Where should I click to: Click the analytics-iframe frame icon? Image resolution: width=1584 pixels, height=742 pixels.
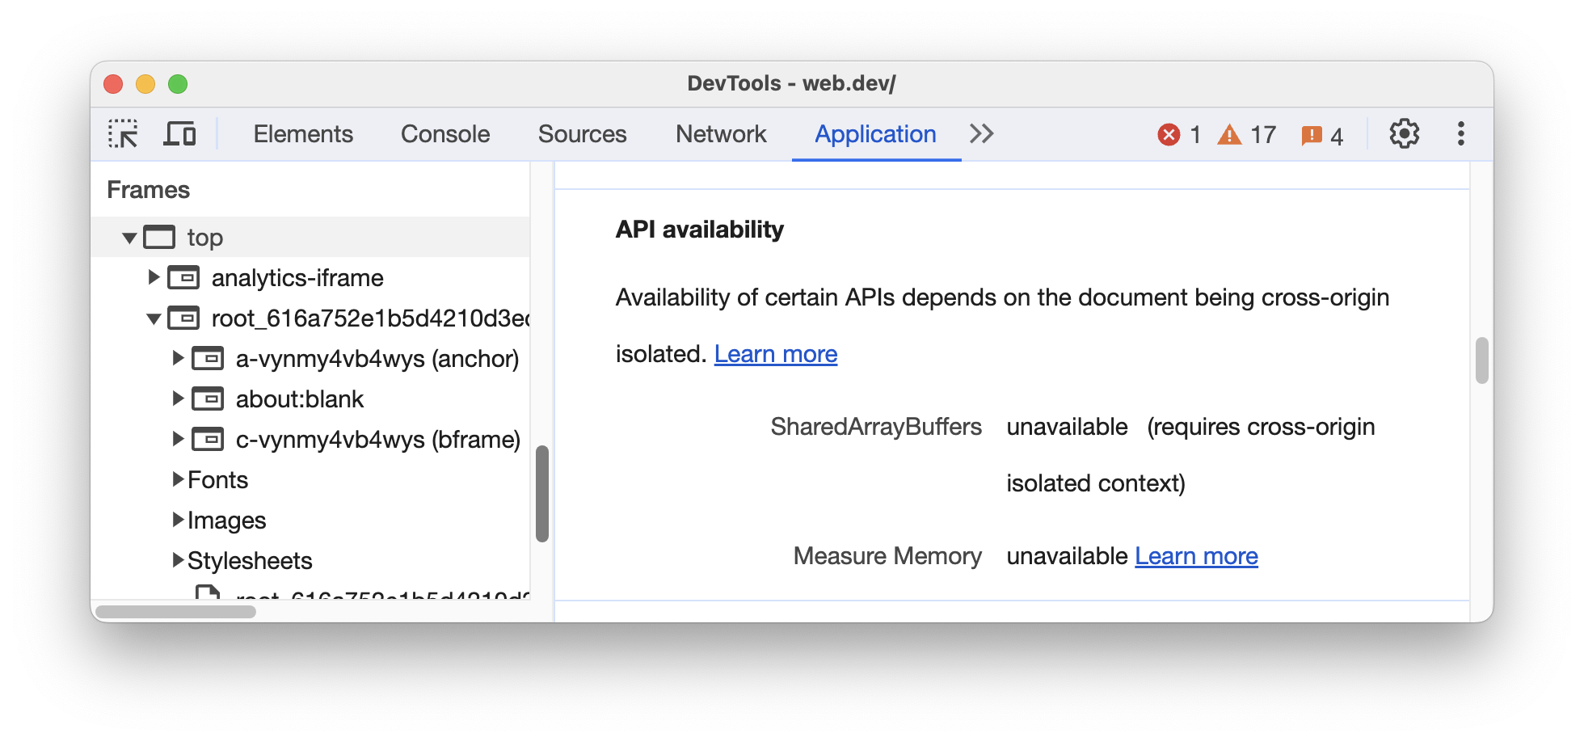tap(185, 277)
